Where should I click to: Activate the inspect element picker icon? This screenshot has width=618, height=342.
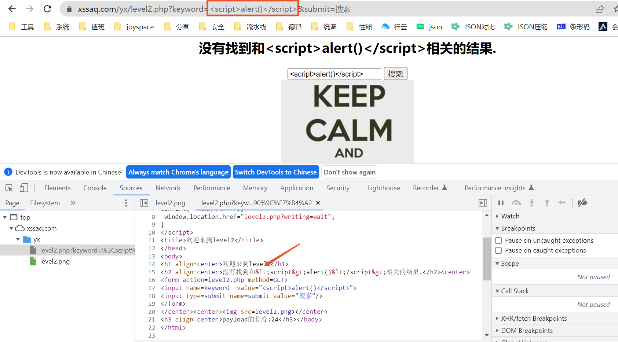[9, 188]
